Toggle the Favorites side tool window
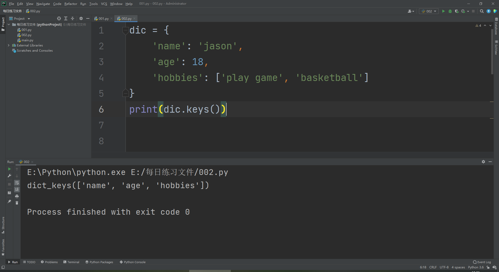Image resolution: width=499 pixels, height=272 pixels. point(3,247)
